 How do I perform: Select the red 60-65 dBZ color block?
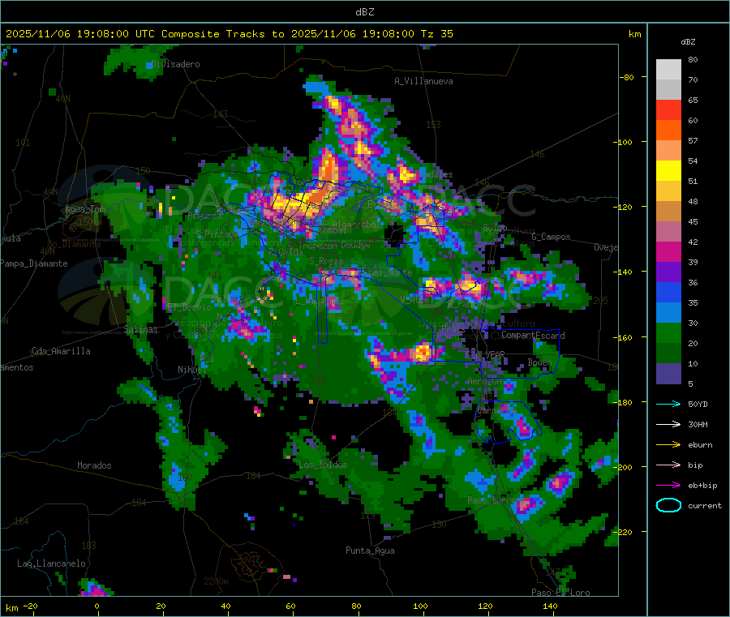click(668, 109)
